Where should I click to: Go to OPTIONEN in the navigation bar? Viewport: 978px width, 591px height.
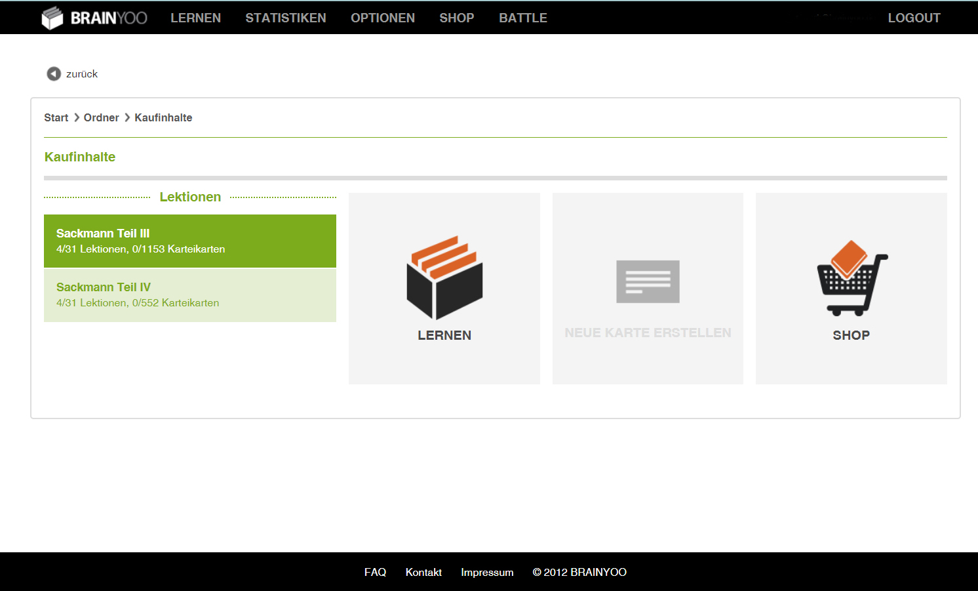click(382, 18)
